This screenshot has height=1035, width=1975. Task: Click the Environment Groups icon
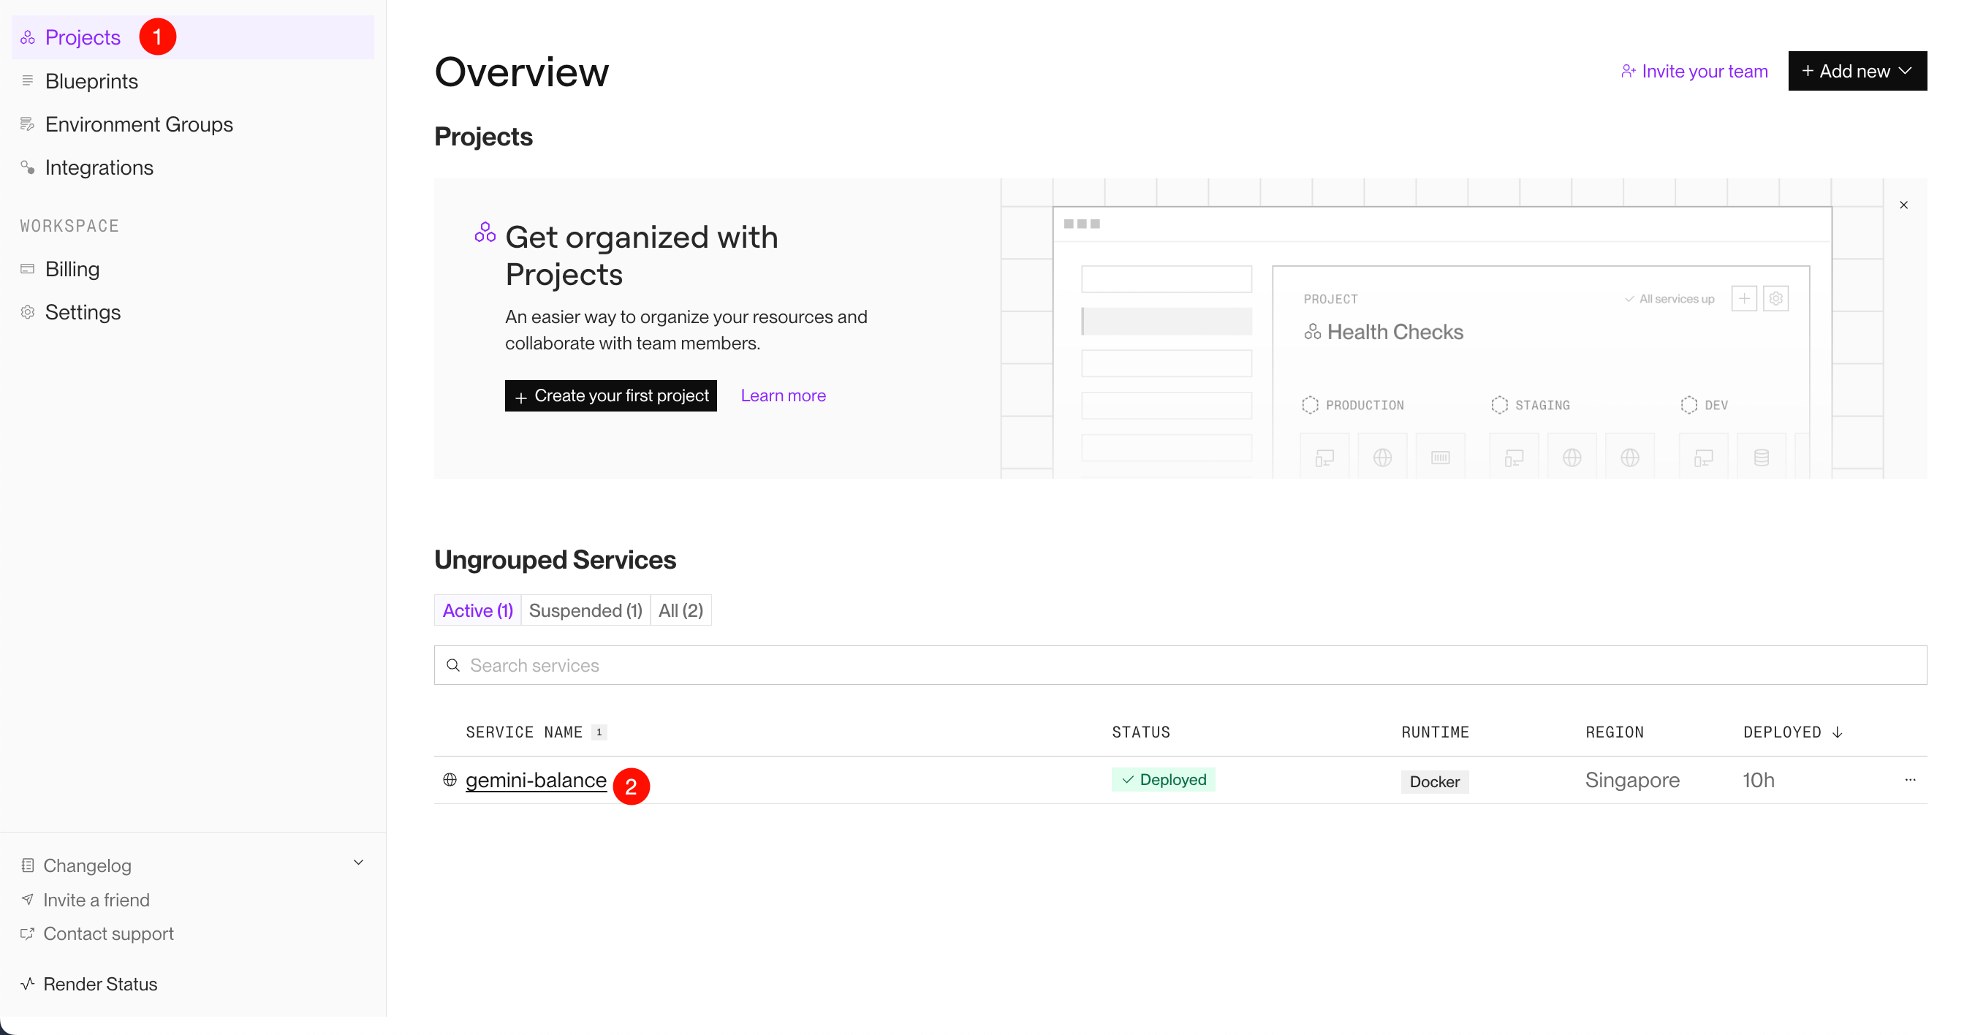click(28, 124)
